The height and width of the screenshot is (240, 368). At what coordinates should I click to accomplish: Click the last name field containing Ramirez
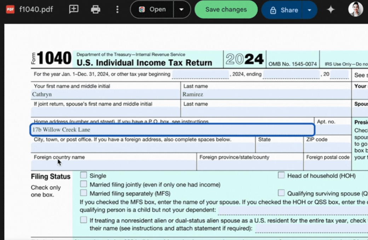click(x=266, y=94)
